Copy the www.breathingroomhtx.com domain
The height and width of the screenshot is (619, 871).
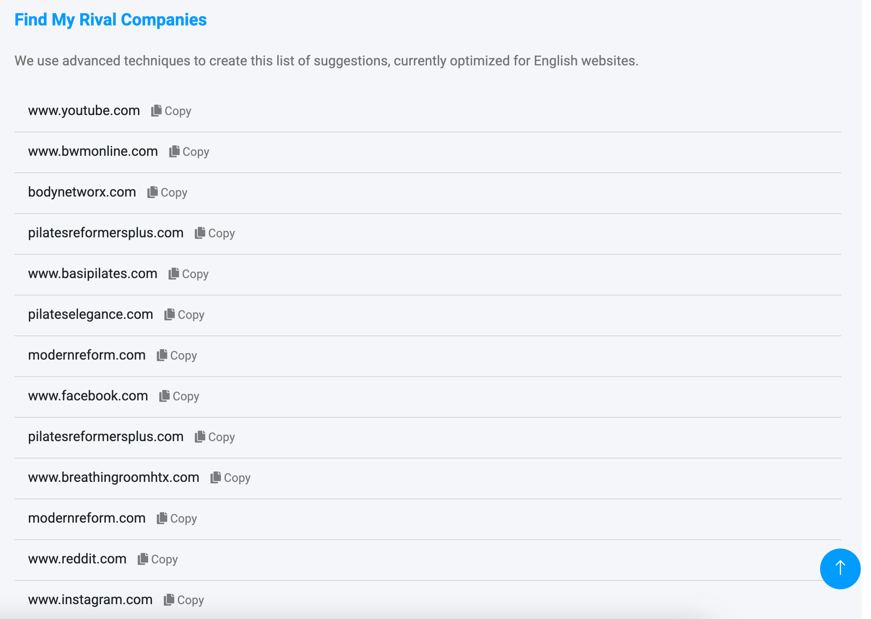[230, 478]
